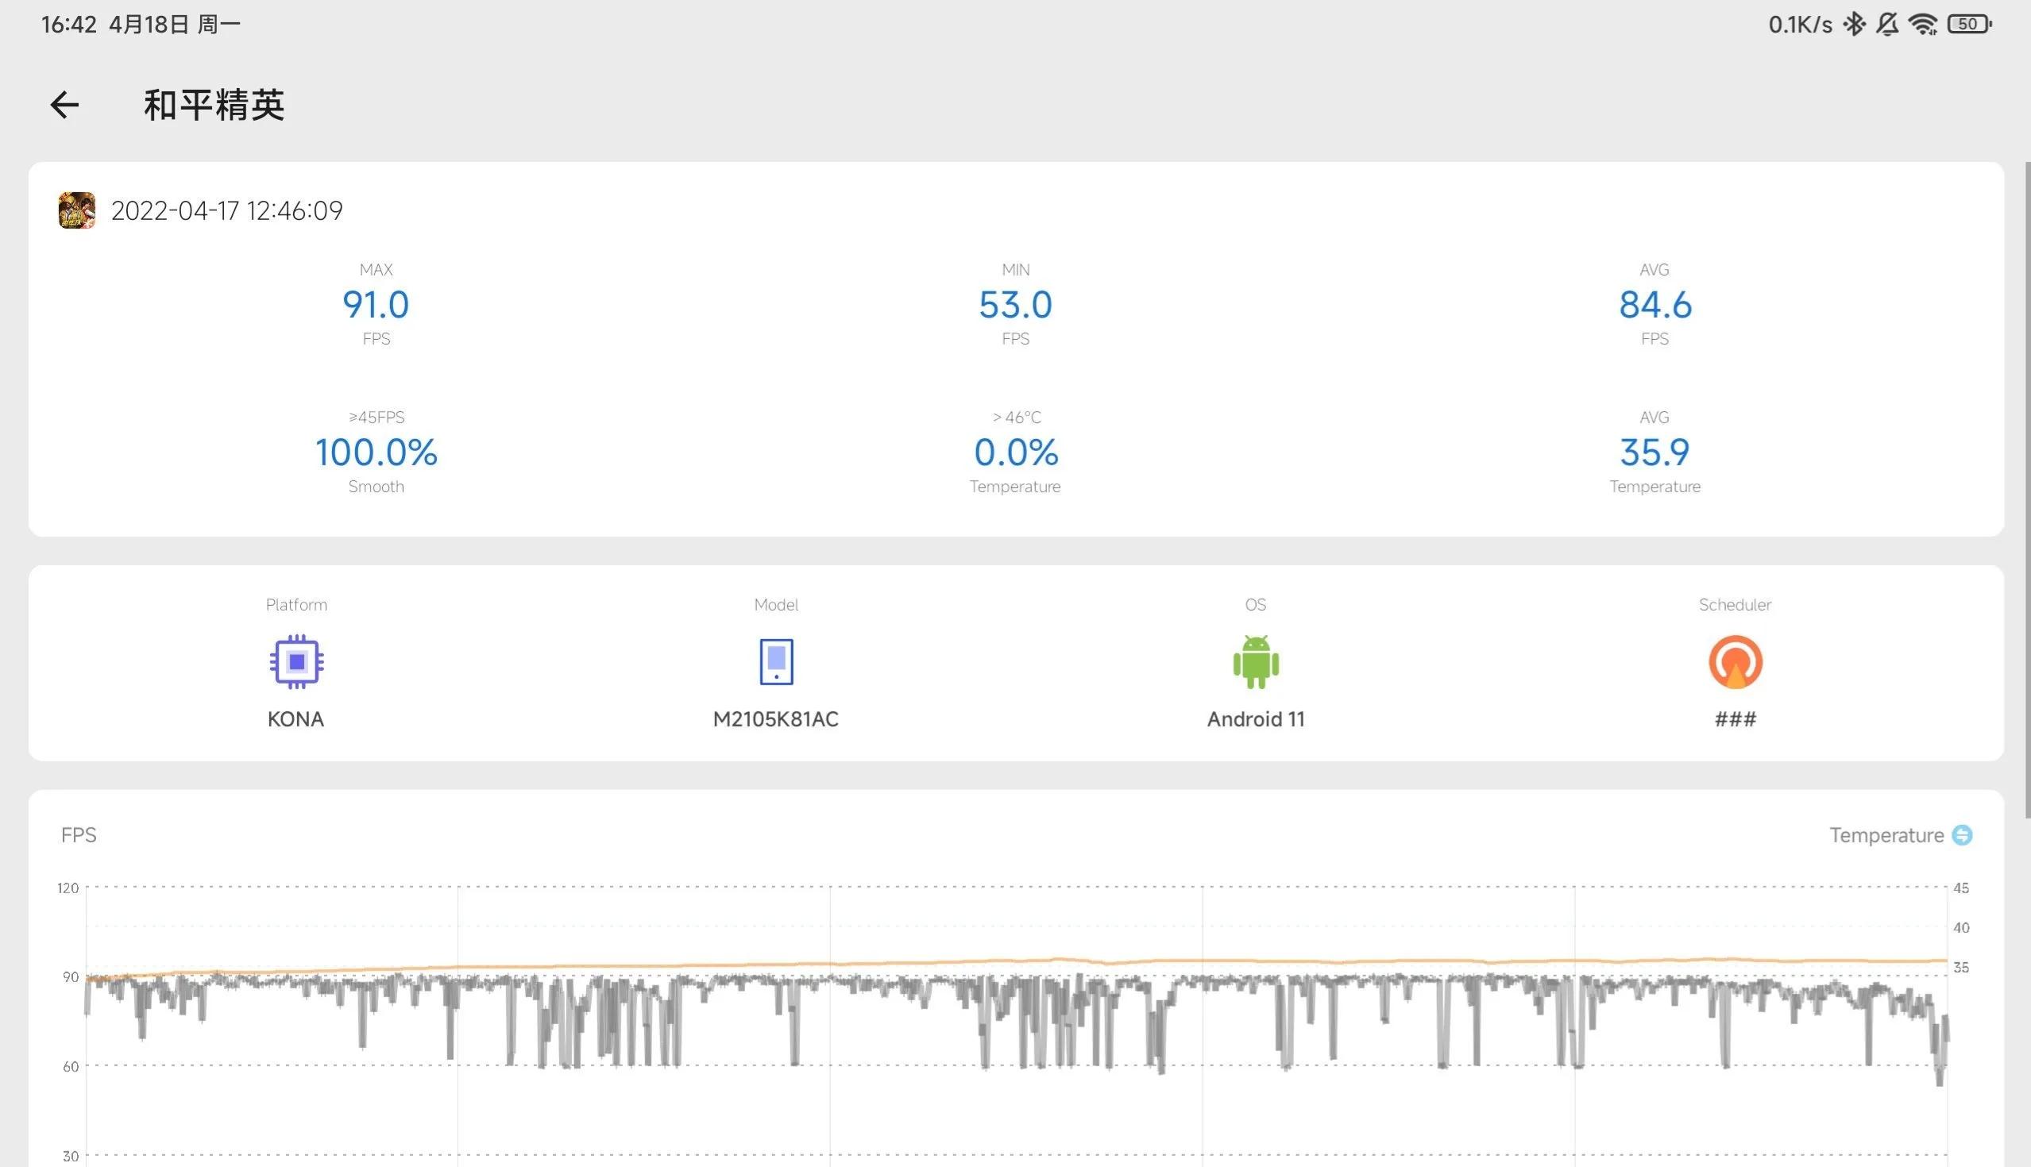Tap the orange Scheduler icon
This screenshot has height=1167, width=2031.
click(1736, 662)
